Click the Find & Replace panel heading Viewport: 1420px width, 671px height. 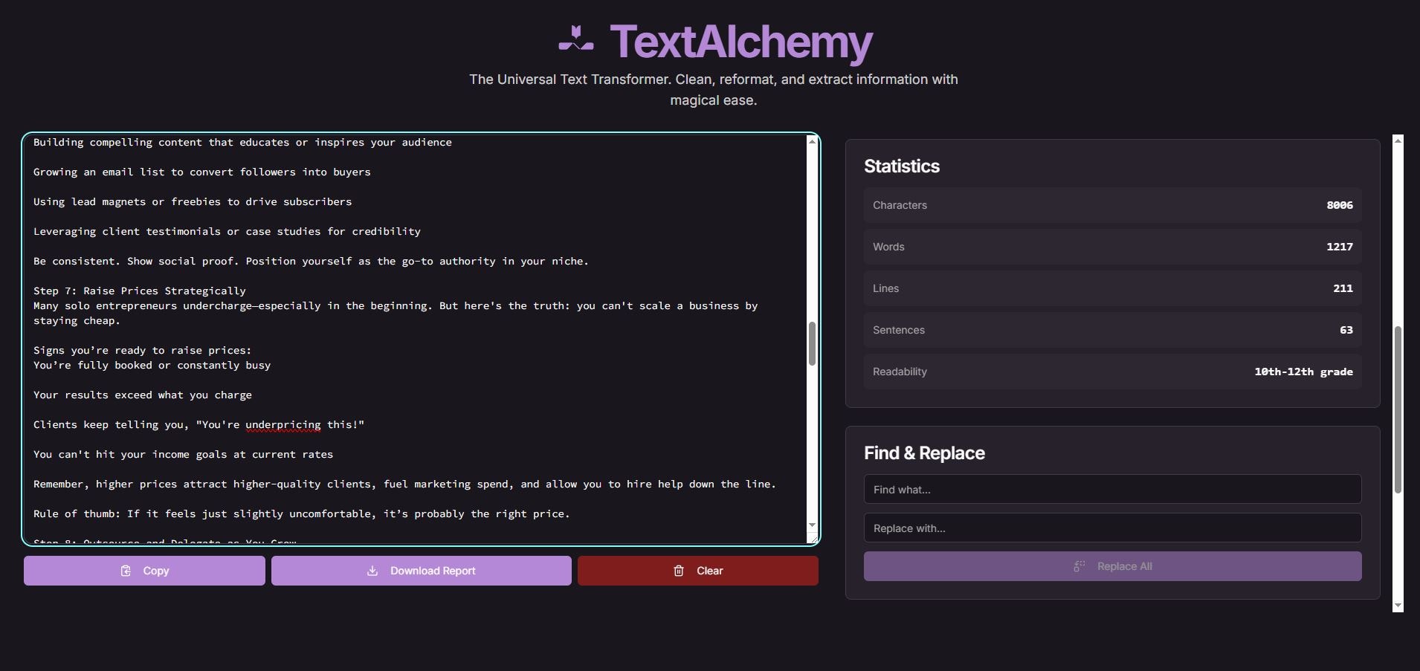click(x=924, y=453)
